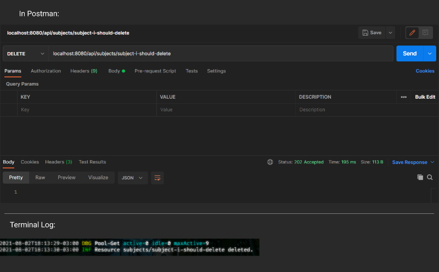This screenshot has width=439, height=272.
Task: Open the Test Results tab
Action: (x=92, y=162)
